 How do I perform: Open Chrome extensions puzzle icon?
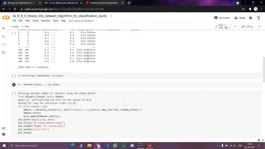point(250,9)
